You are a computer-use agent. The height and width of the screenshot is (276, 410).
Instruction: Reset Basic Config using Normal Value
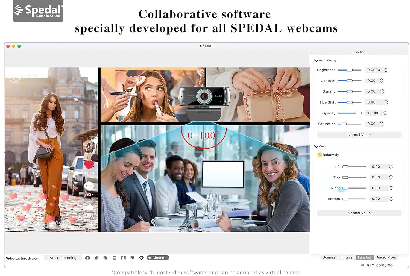pyautogui.click(x=359, y=134)
